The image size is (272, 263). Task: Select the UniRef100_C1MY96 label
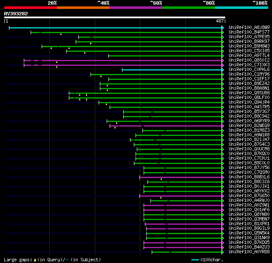[x=249, y=74]
